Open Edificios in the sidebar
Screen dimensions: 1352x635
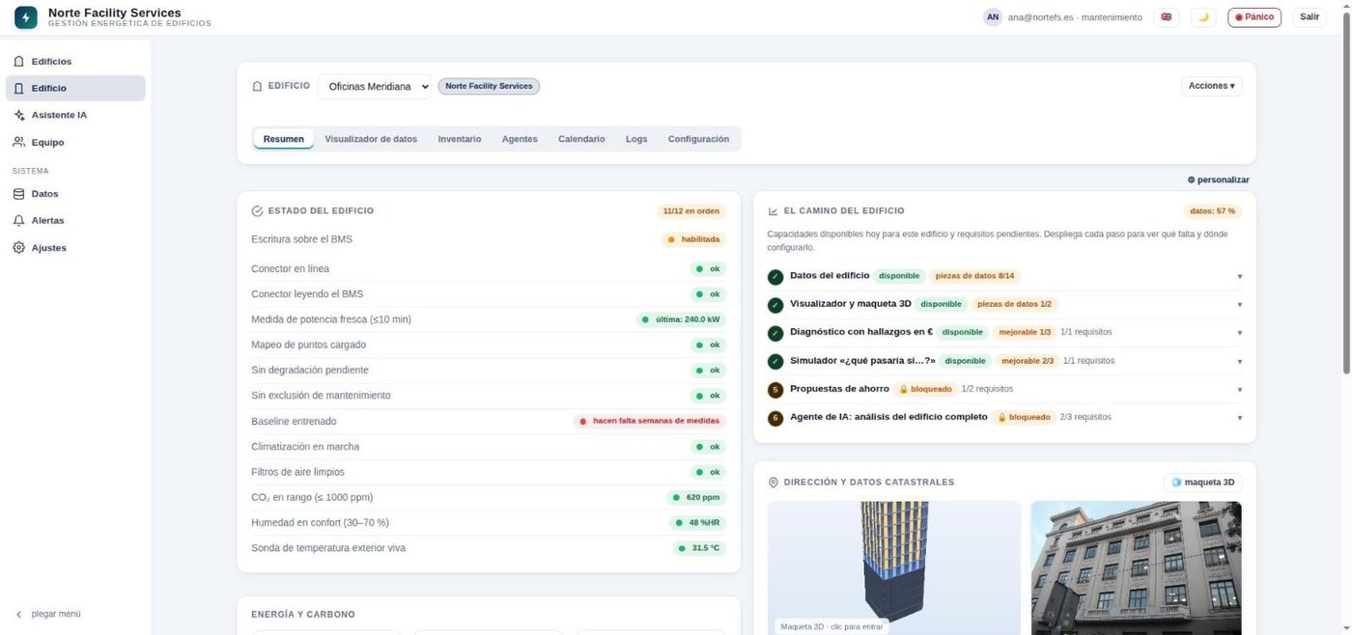tap(75, 62)
